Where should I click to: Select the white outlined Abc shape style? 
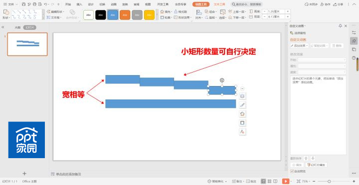click(x=89, y=15)
